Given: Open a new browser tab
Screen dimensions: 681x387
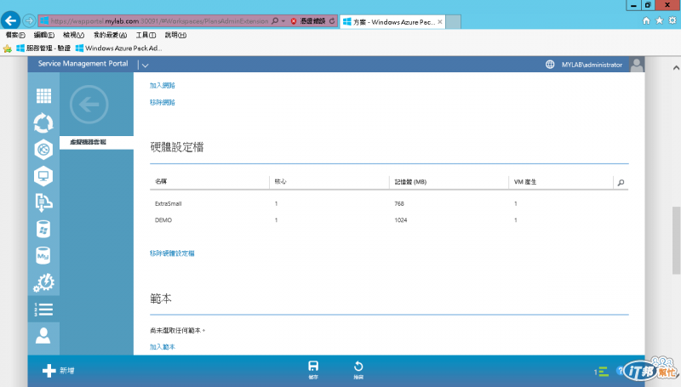Looking at the screenshot, I should click(x=453, y=22).
